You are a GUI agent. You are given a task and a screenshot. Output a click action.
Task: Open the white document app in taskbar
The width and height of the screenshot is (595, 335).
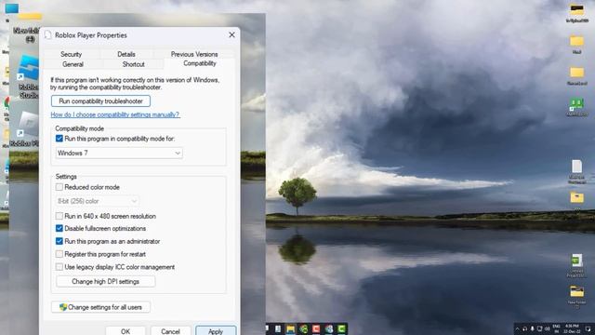point(278,328)
